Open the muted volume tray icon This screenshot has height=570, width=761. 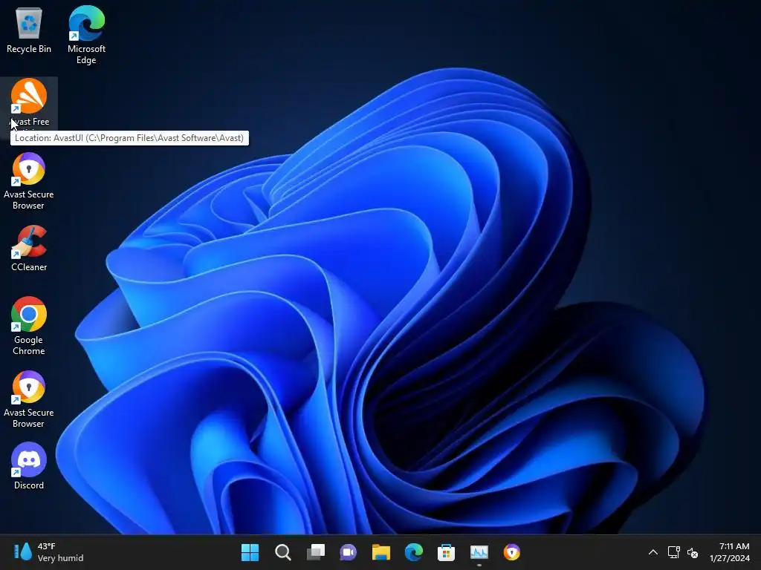click(693, 552)
